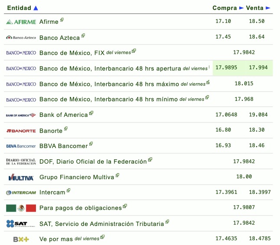Open external link icon next to Para pagos de obligaciones
The width and height of the screenshot is (280, 245).
click(125, 206)
